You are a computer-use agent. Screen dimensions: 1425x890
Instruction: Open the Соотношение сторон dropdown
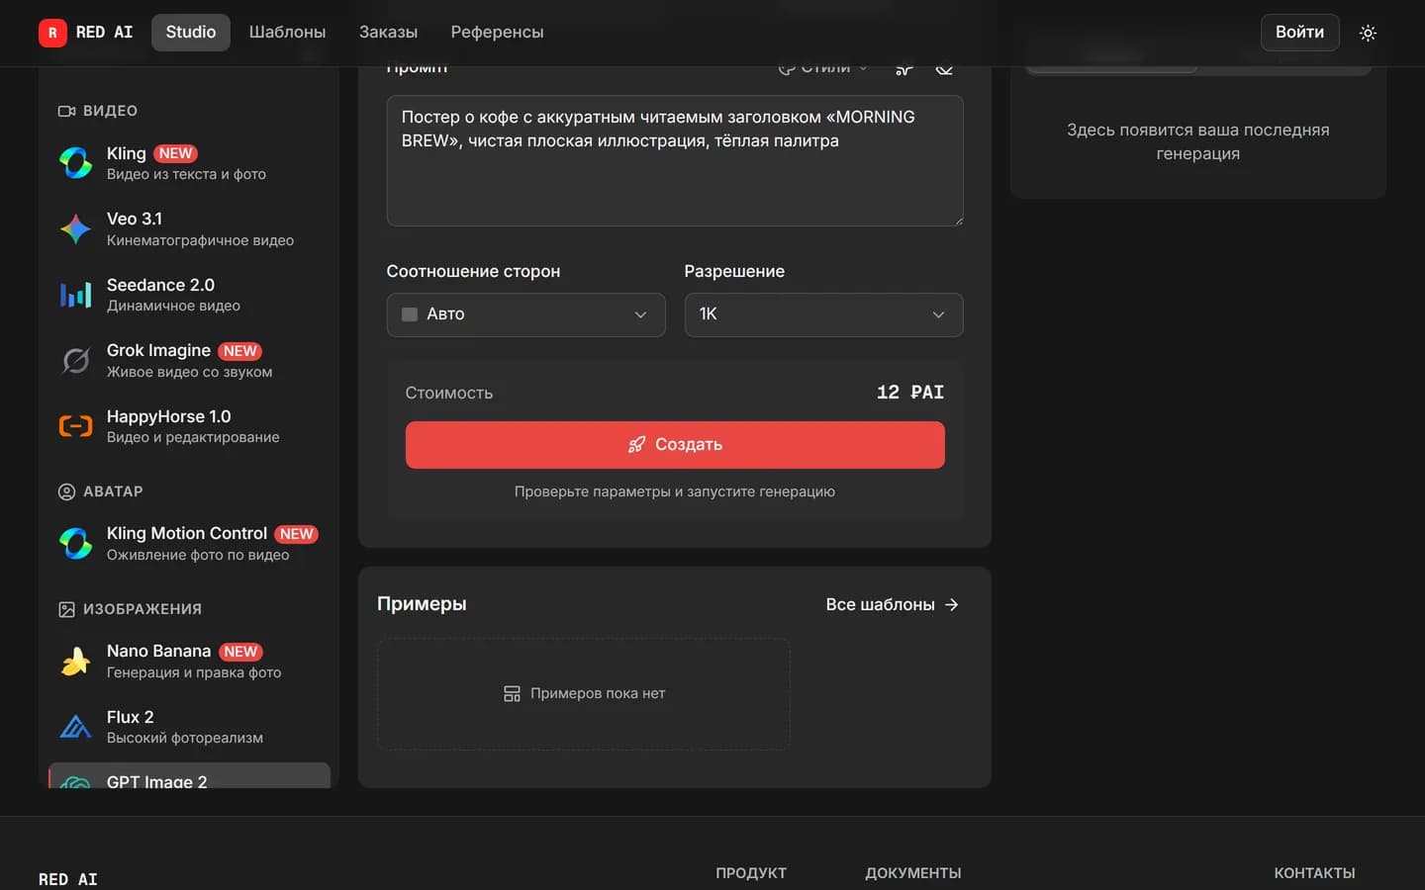tap(525, 314)
